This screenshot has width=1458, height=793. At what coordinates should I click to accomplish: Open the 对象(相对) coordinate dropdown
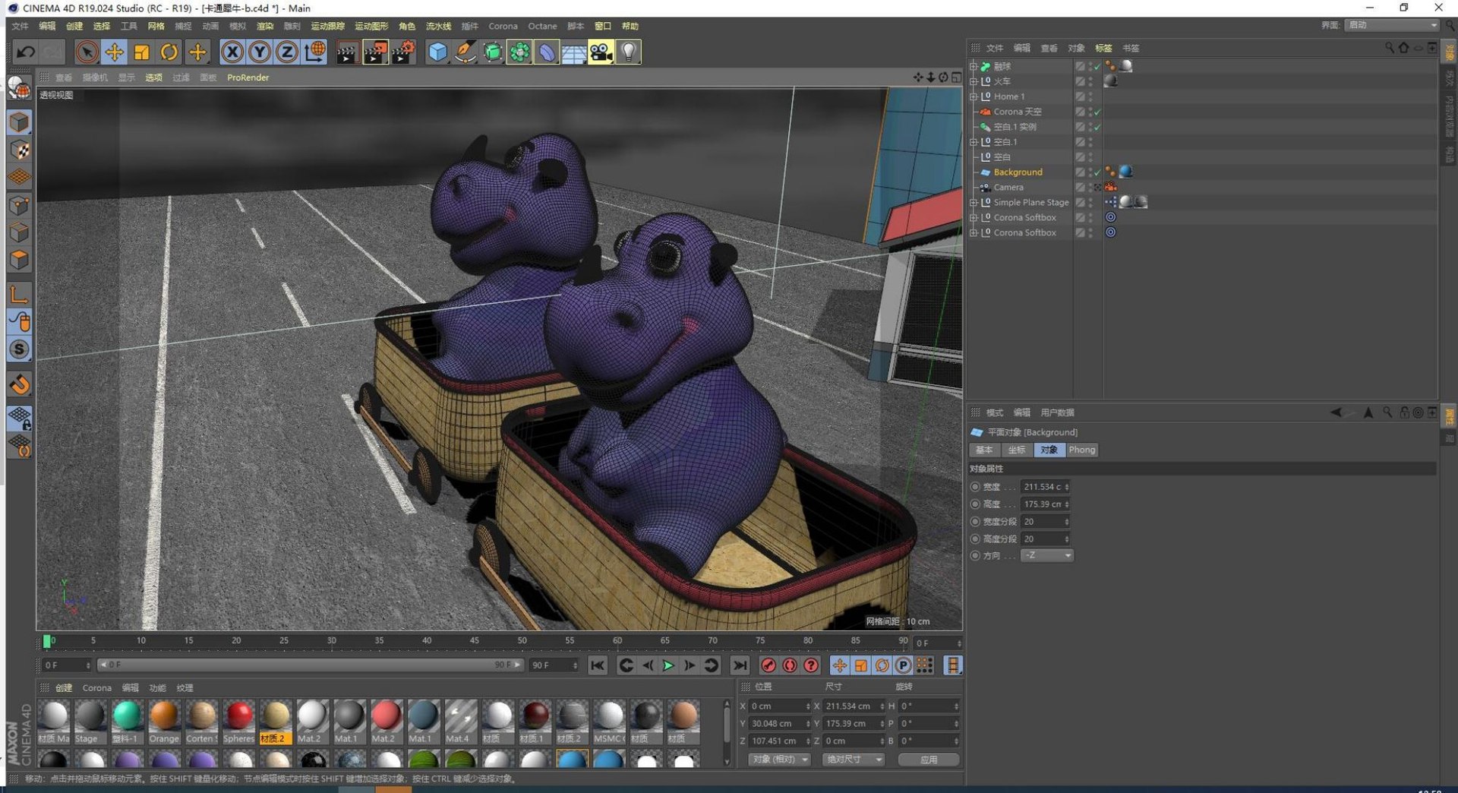tap(780, 760)
